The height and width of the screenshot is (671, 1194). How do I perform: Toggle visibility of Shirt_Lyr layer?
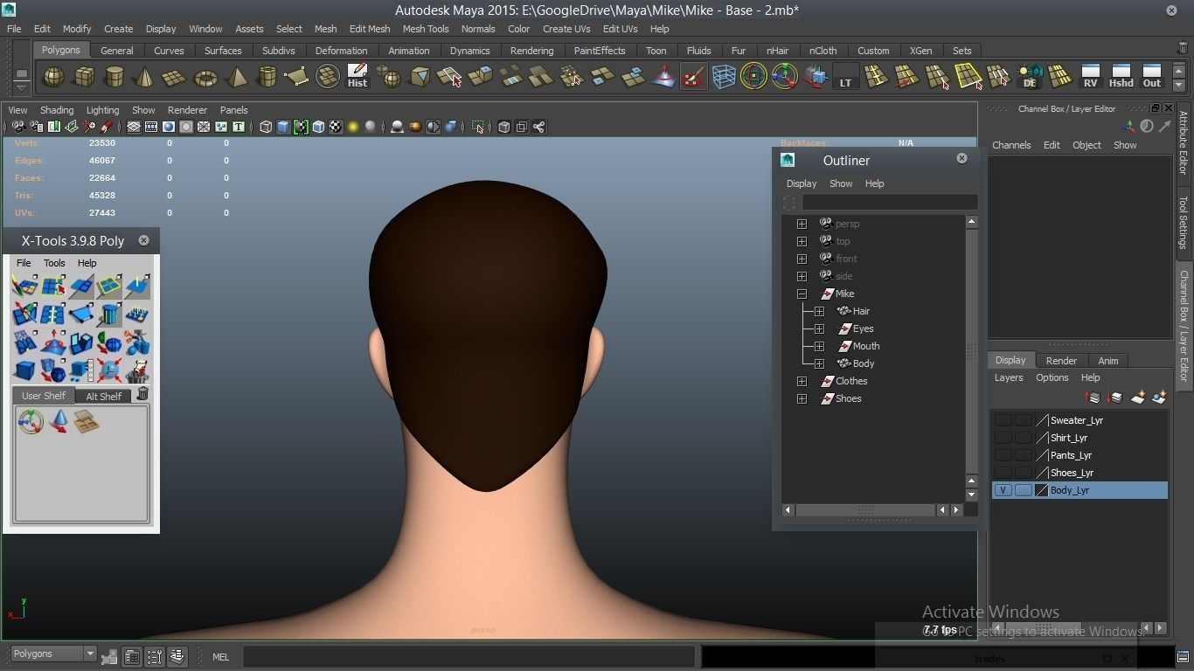pyautogui.click(x=1003, y=438)
